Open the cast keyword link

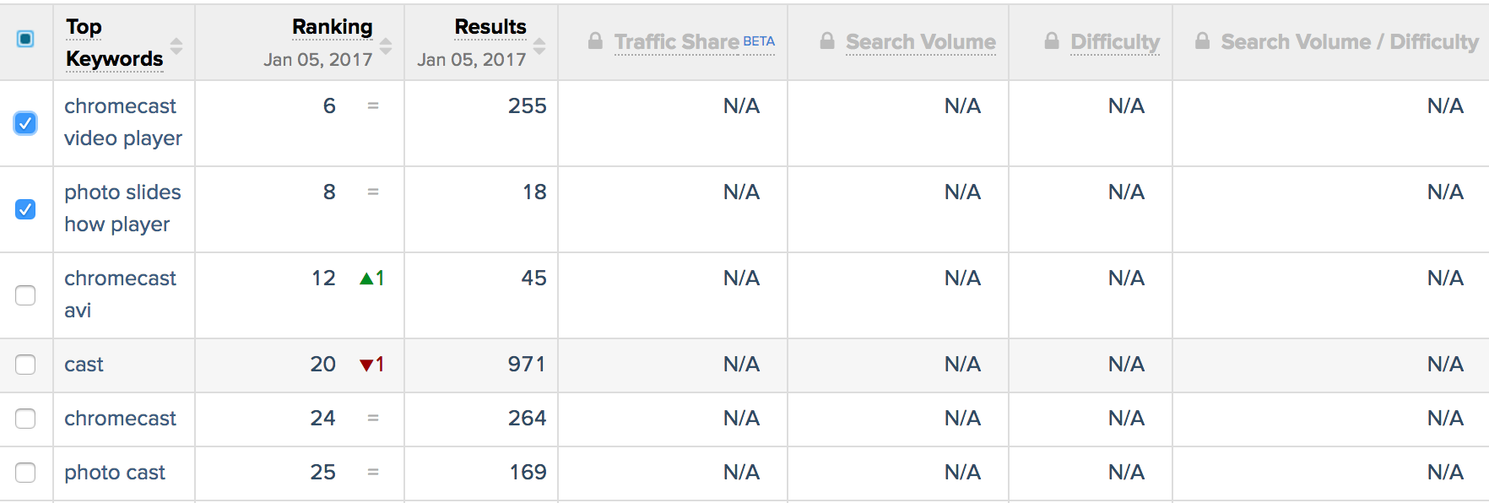(x=84, y=365)
